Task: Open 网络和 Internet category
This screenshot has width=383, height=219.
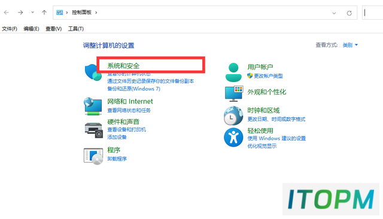Action: point(130,101)
